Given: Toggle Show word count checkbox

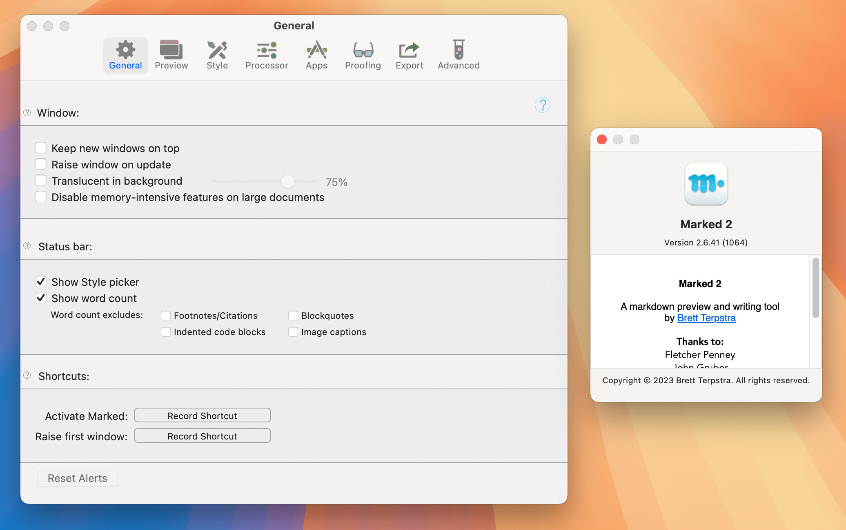Looking at the screenshot, I should [x=40, y=298].
